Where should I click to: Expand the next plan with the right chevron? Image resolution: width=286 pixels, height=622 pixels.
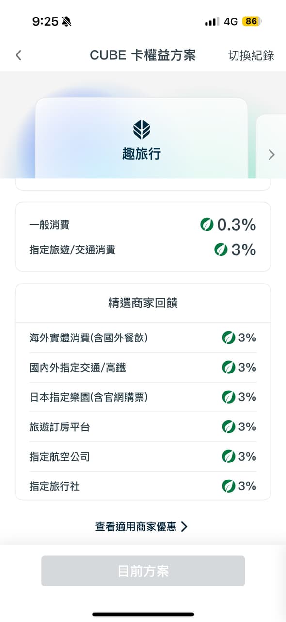pyautogui.click(x=271, y=155)
